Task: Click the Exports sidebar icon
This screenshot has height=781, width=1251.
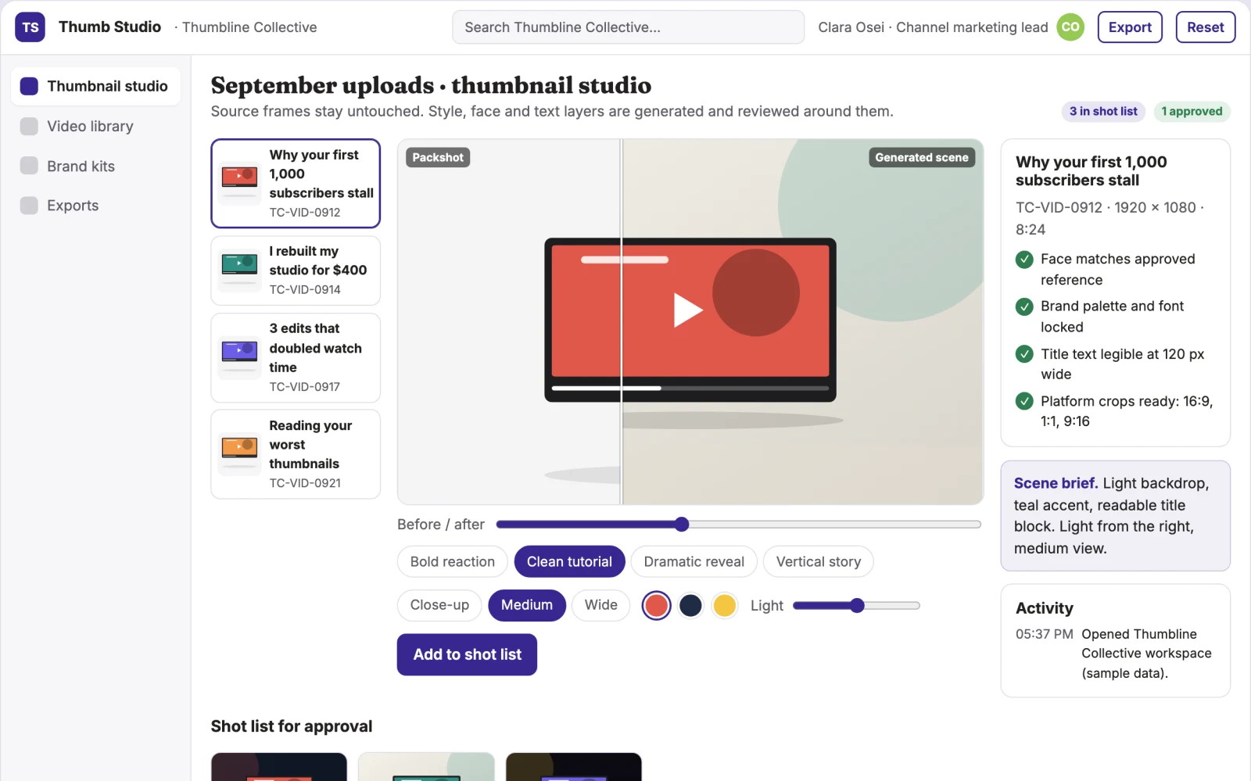Action: pos(29,206)
